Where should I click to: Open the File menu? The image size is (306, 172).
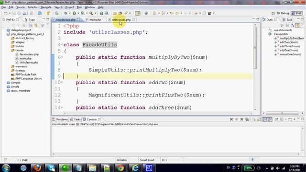[3, 7]
